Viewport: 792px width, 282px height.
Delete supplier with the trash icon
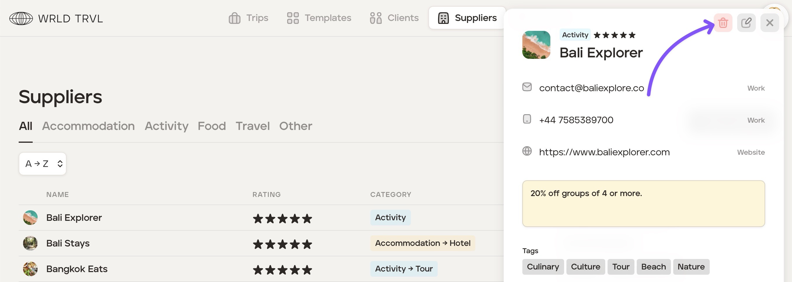coord(723,23)
